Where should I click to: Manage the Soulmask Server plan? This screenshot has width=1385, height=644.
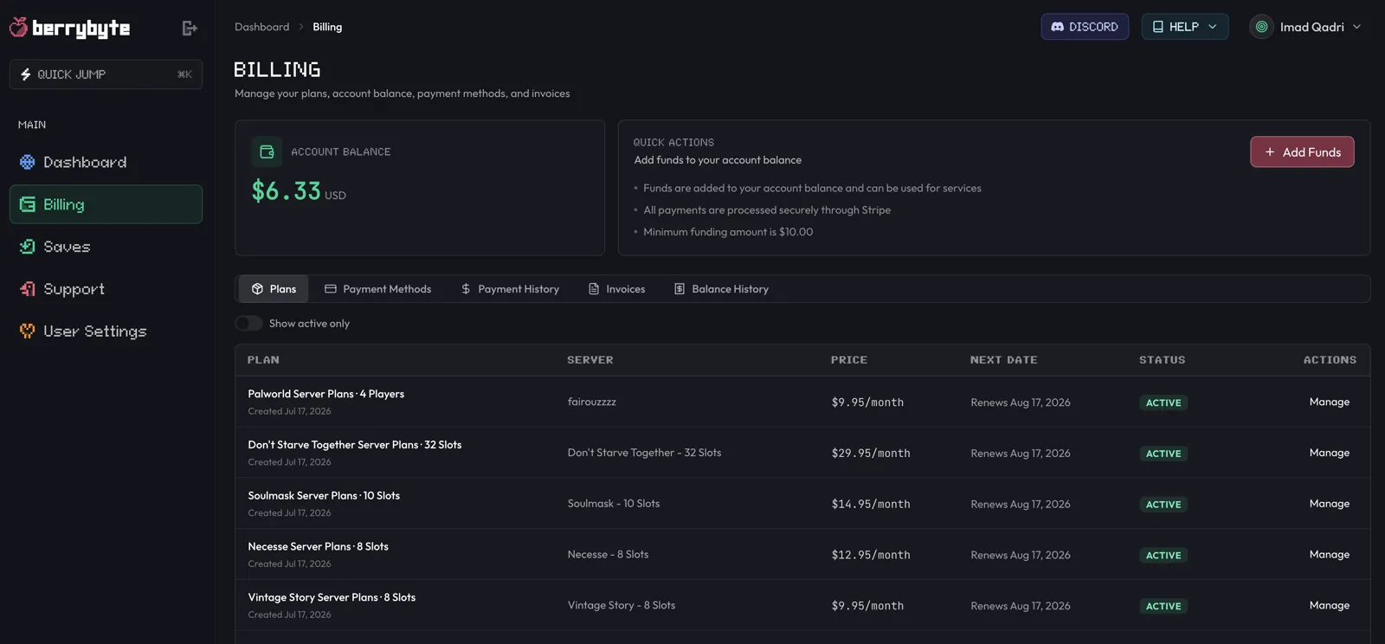pos(1329,504)
